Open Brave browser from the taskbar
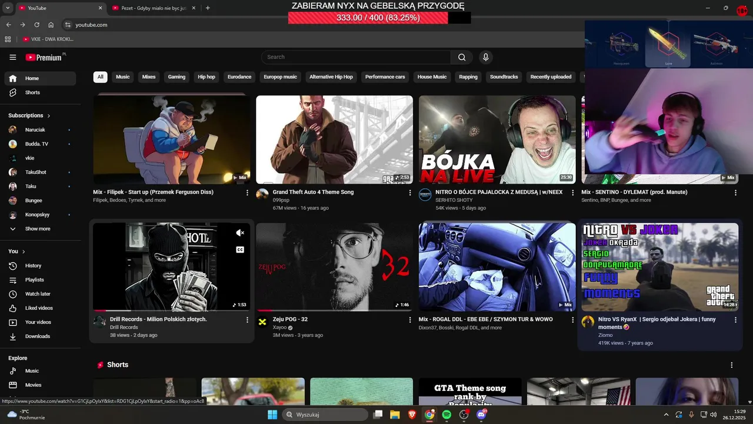Screen dimensions: 753x424 (412, 415)
